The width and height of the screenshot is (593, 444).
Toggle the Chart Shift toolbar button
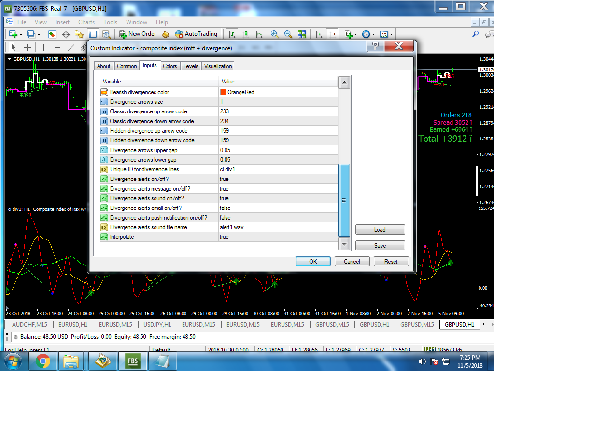tap(332, 34)
